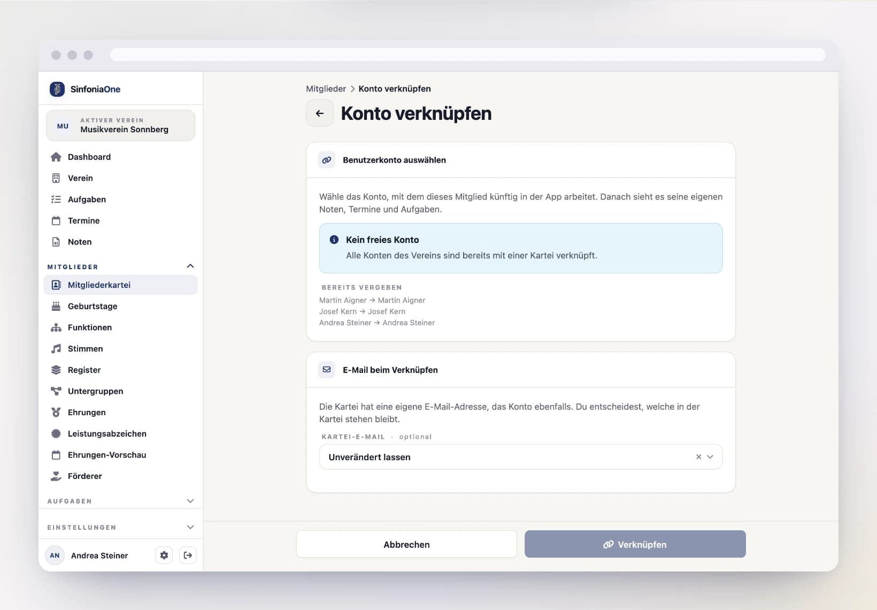Image resolution: width=877 pixels, height=610 pixels.
Task: Collapse the Mitglieder sidebar section
Action: [190, 266]
